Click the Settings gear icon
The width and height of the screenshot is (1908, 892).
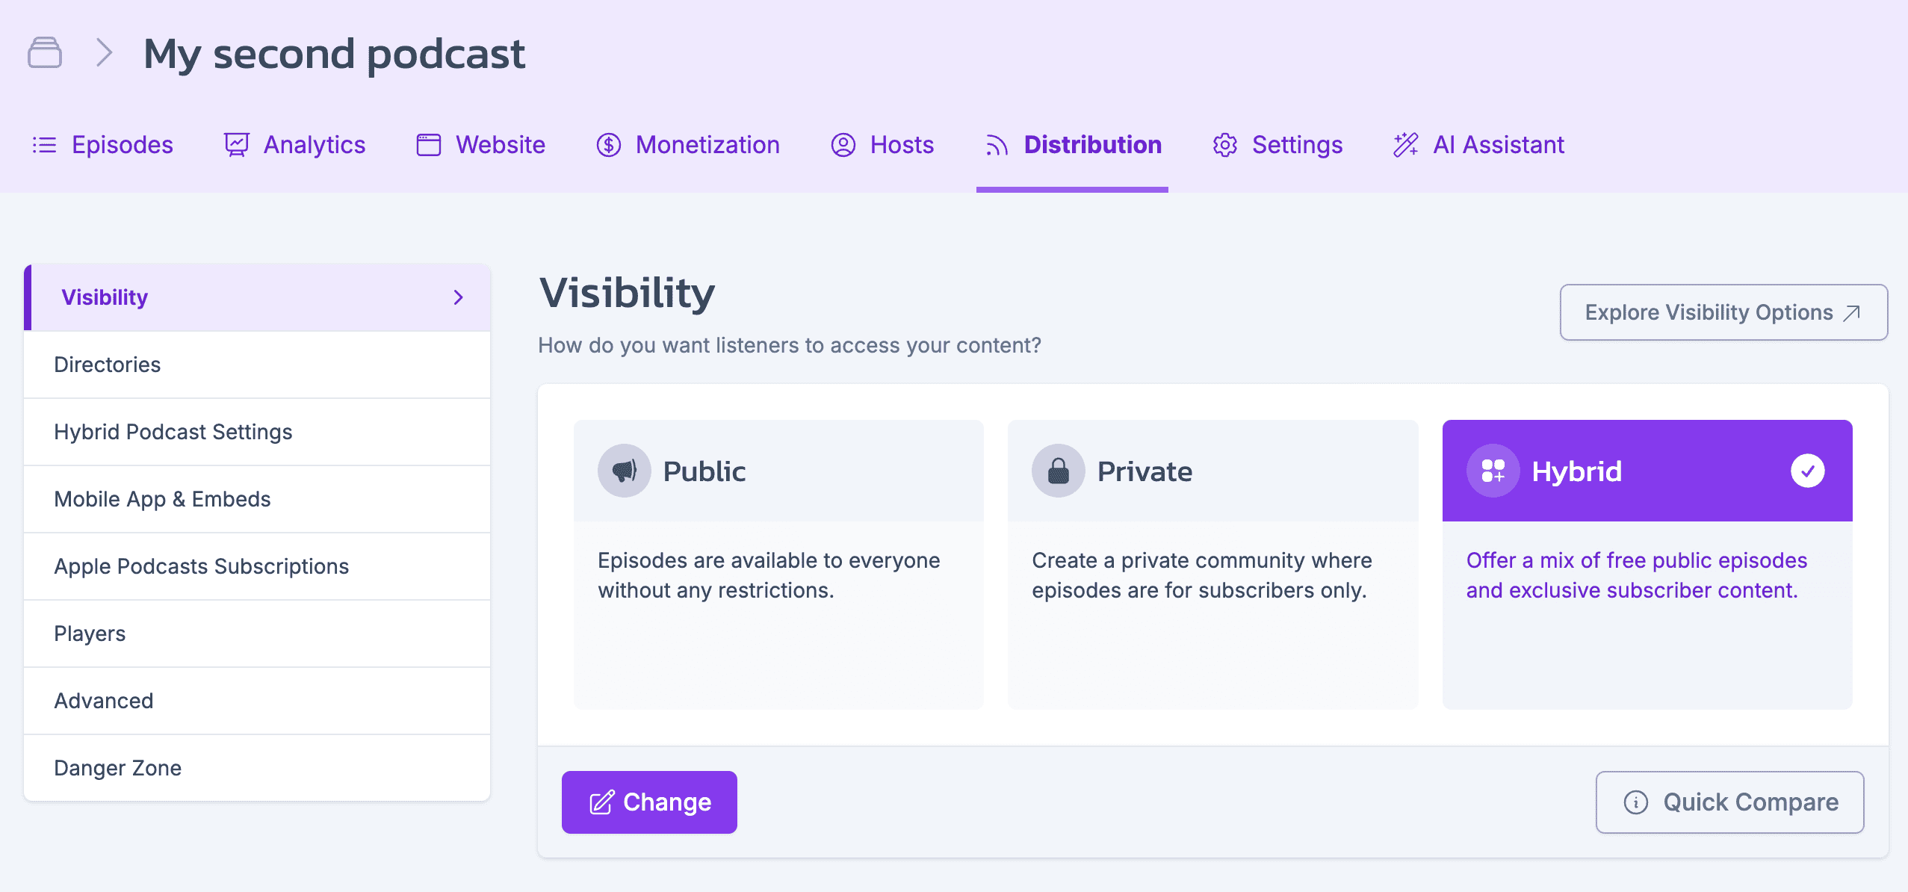pyautogui.click(x=1225, y=145)
